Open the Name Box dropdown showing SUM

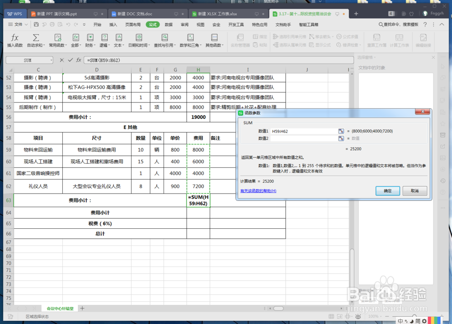tap(52, 60)
